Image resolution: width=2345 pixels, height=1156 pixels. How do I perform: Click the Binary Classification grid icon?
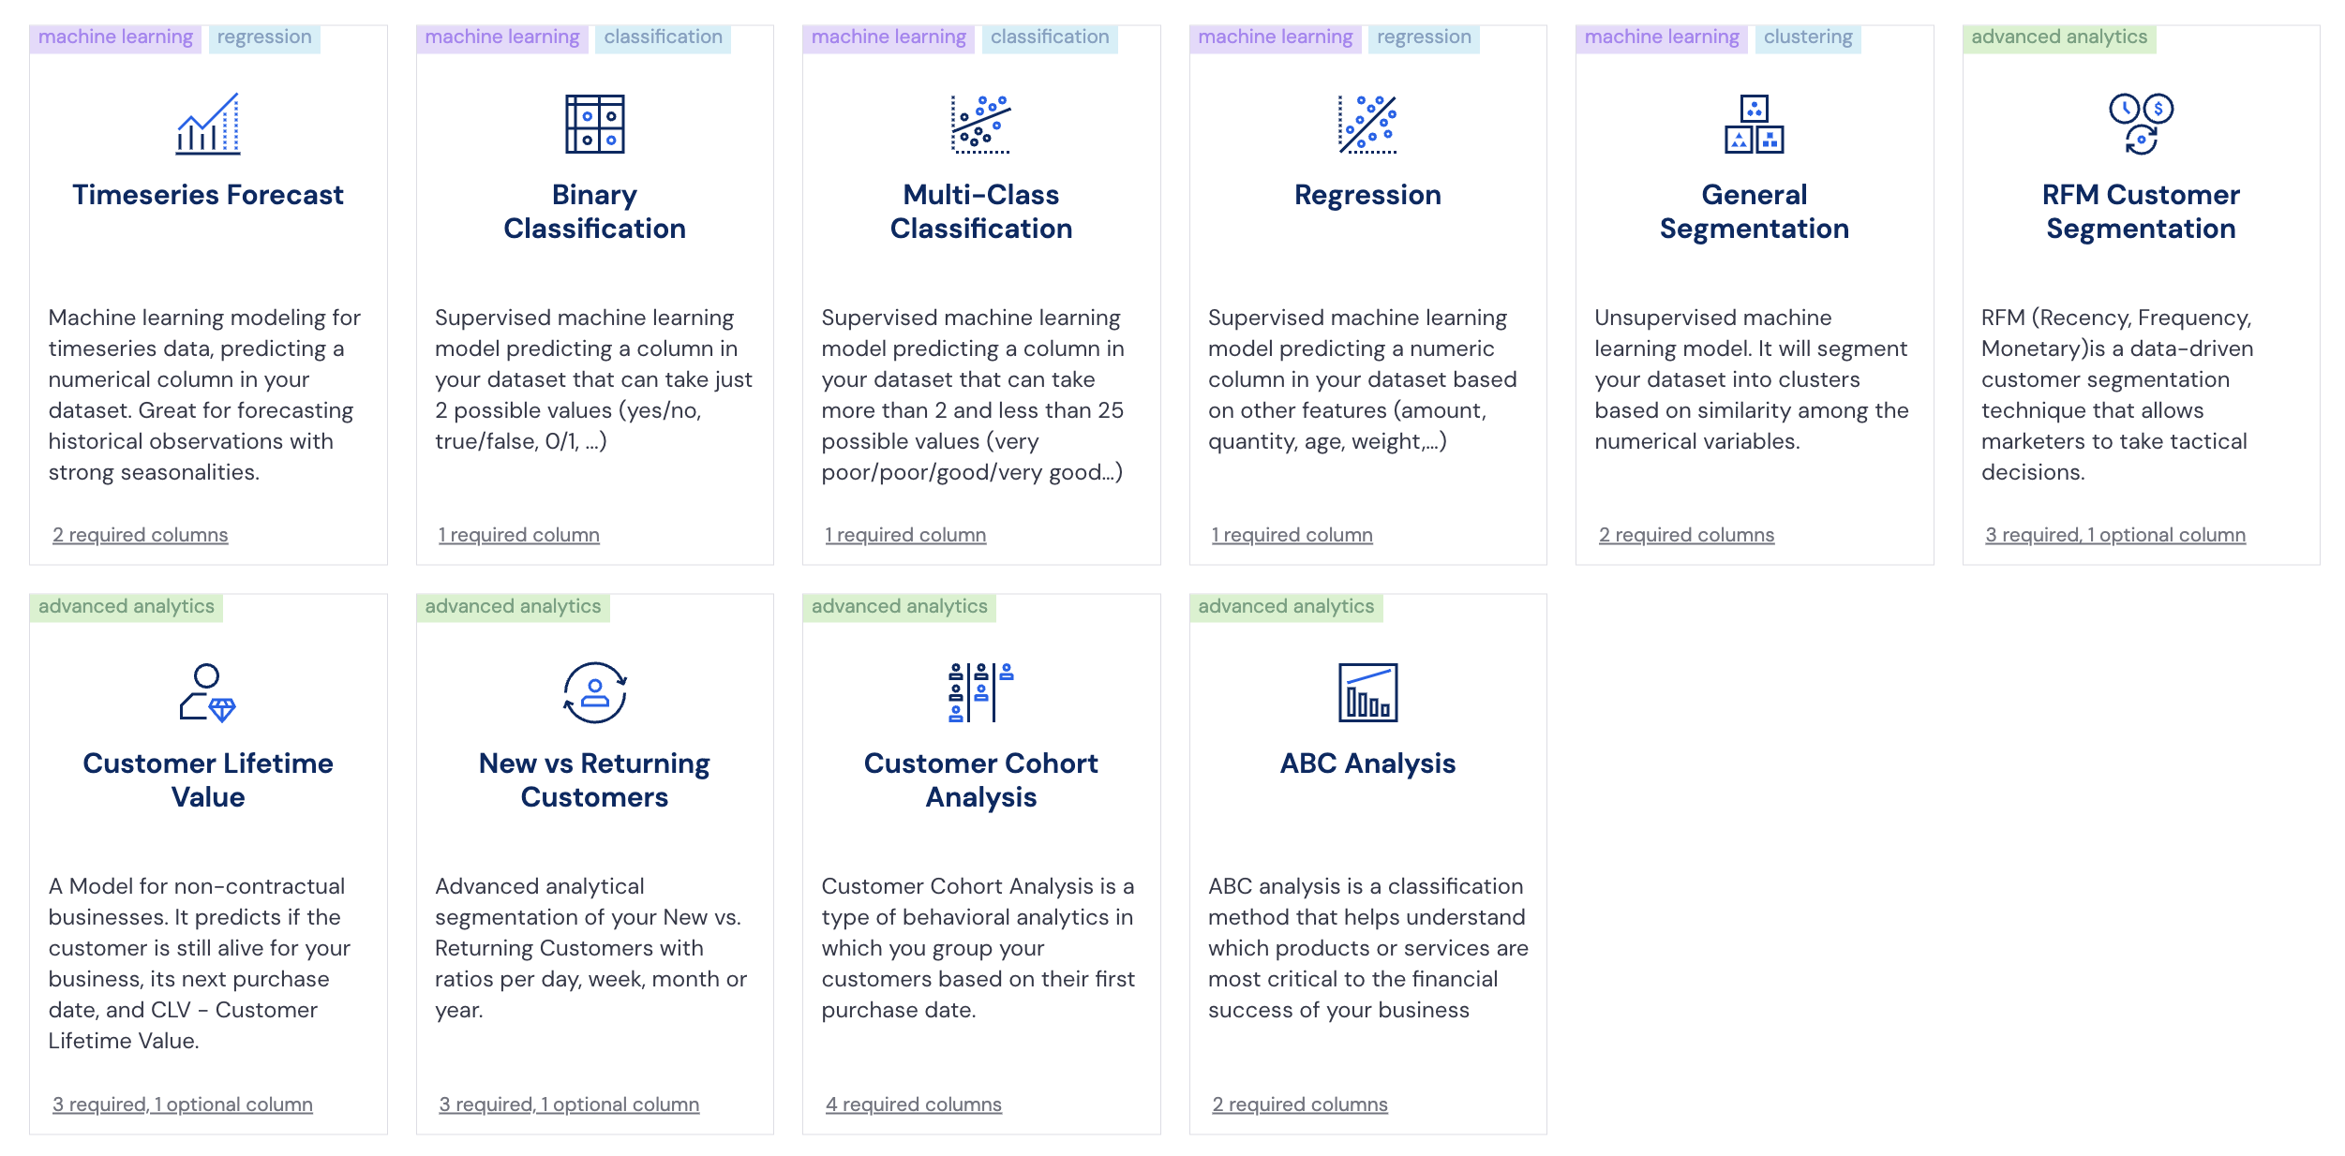click(594, 124)
